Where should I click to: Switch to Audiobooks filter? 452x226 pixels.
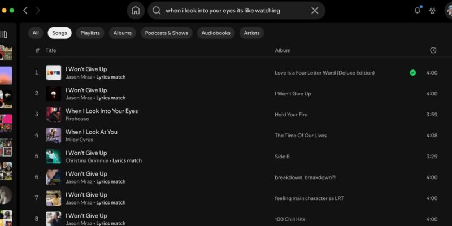coord(216,33)
